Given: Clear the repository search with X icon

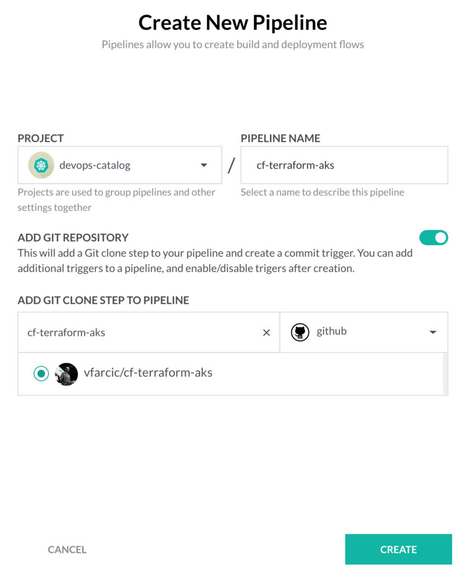Looking at the screenshot, I should (267, 332).
